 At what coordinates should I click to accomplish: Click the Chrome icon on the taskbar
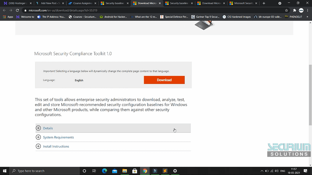point(145,171)
